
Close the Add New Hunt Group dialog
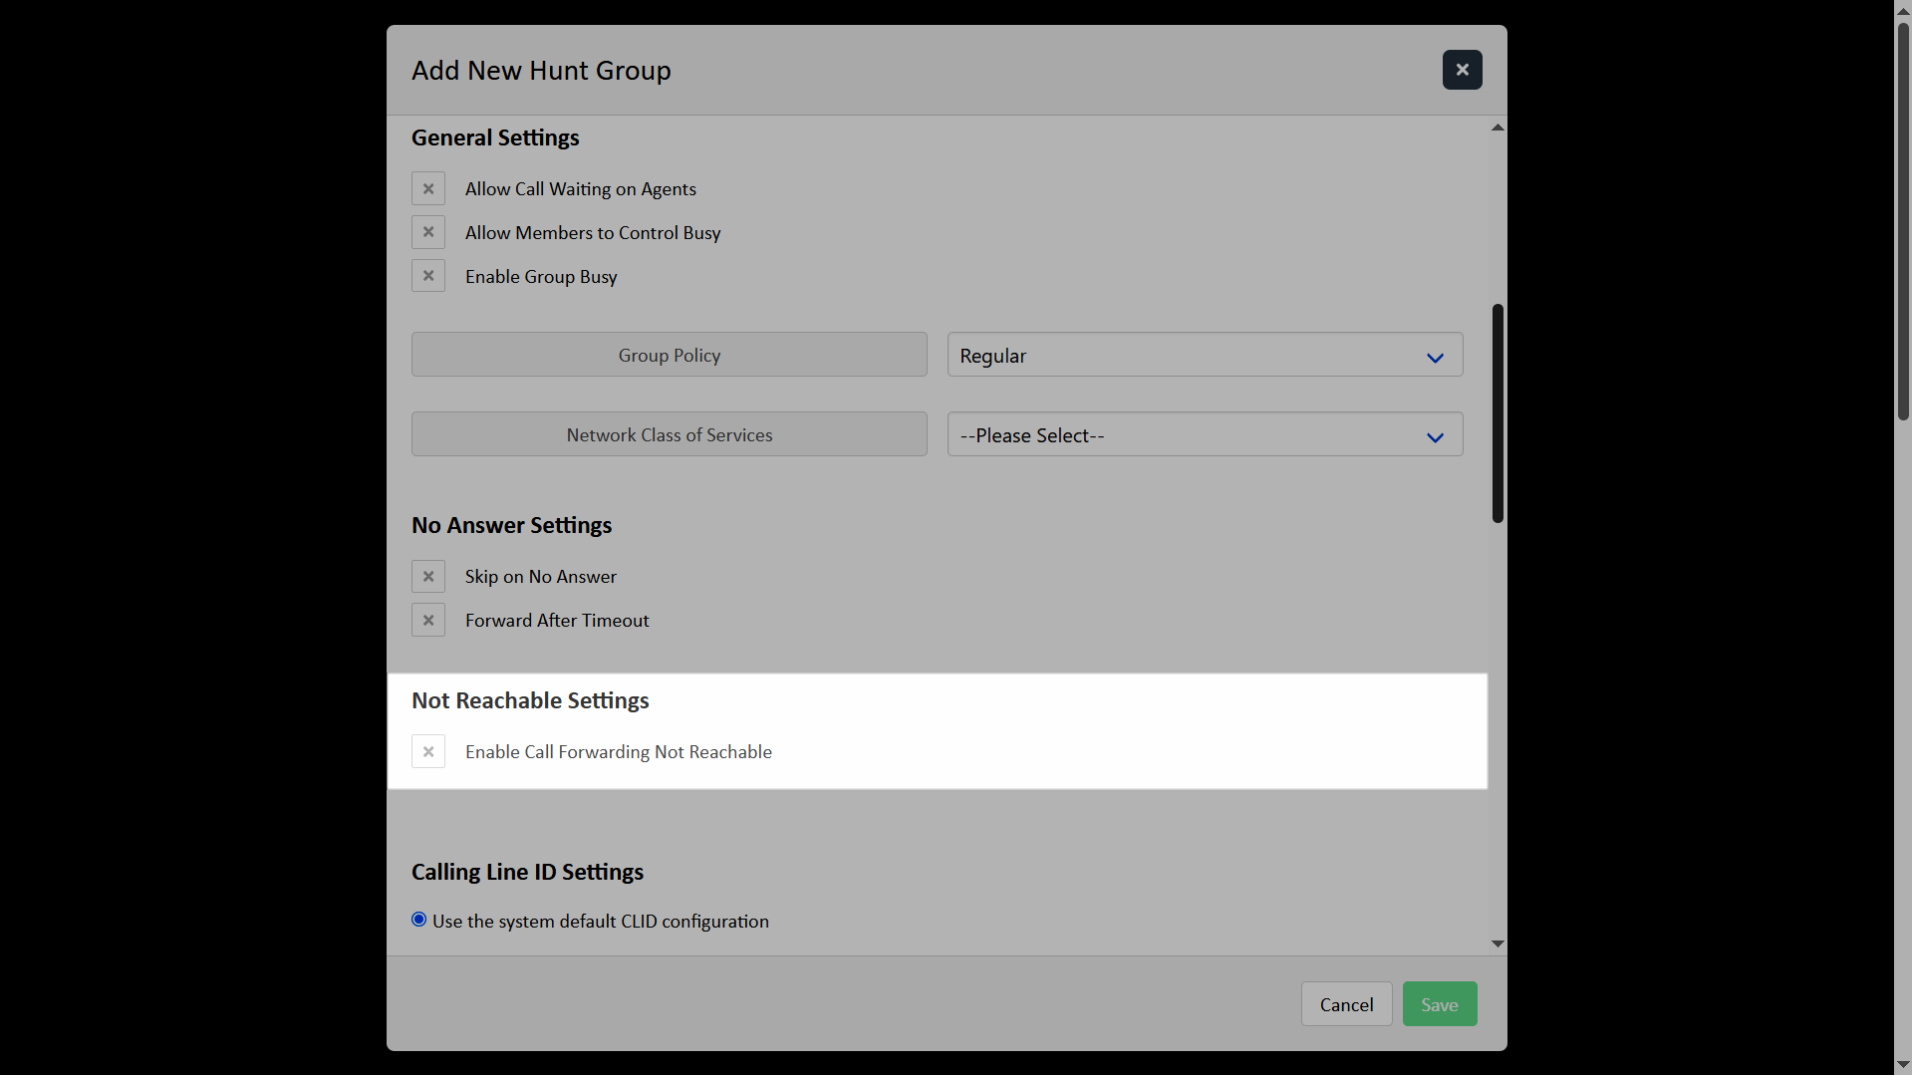(x=1462, y=70)
